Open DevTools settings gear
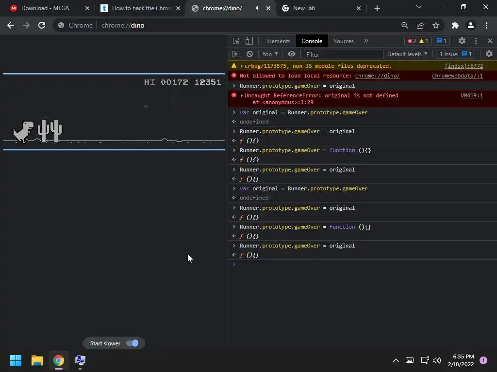Image resolution: width=497 pixels, height=372 pixels. (462, 41)
